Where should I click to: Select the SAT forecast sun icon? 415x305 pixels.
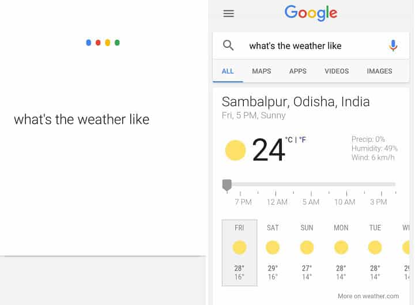click(x=273, y=247)
